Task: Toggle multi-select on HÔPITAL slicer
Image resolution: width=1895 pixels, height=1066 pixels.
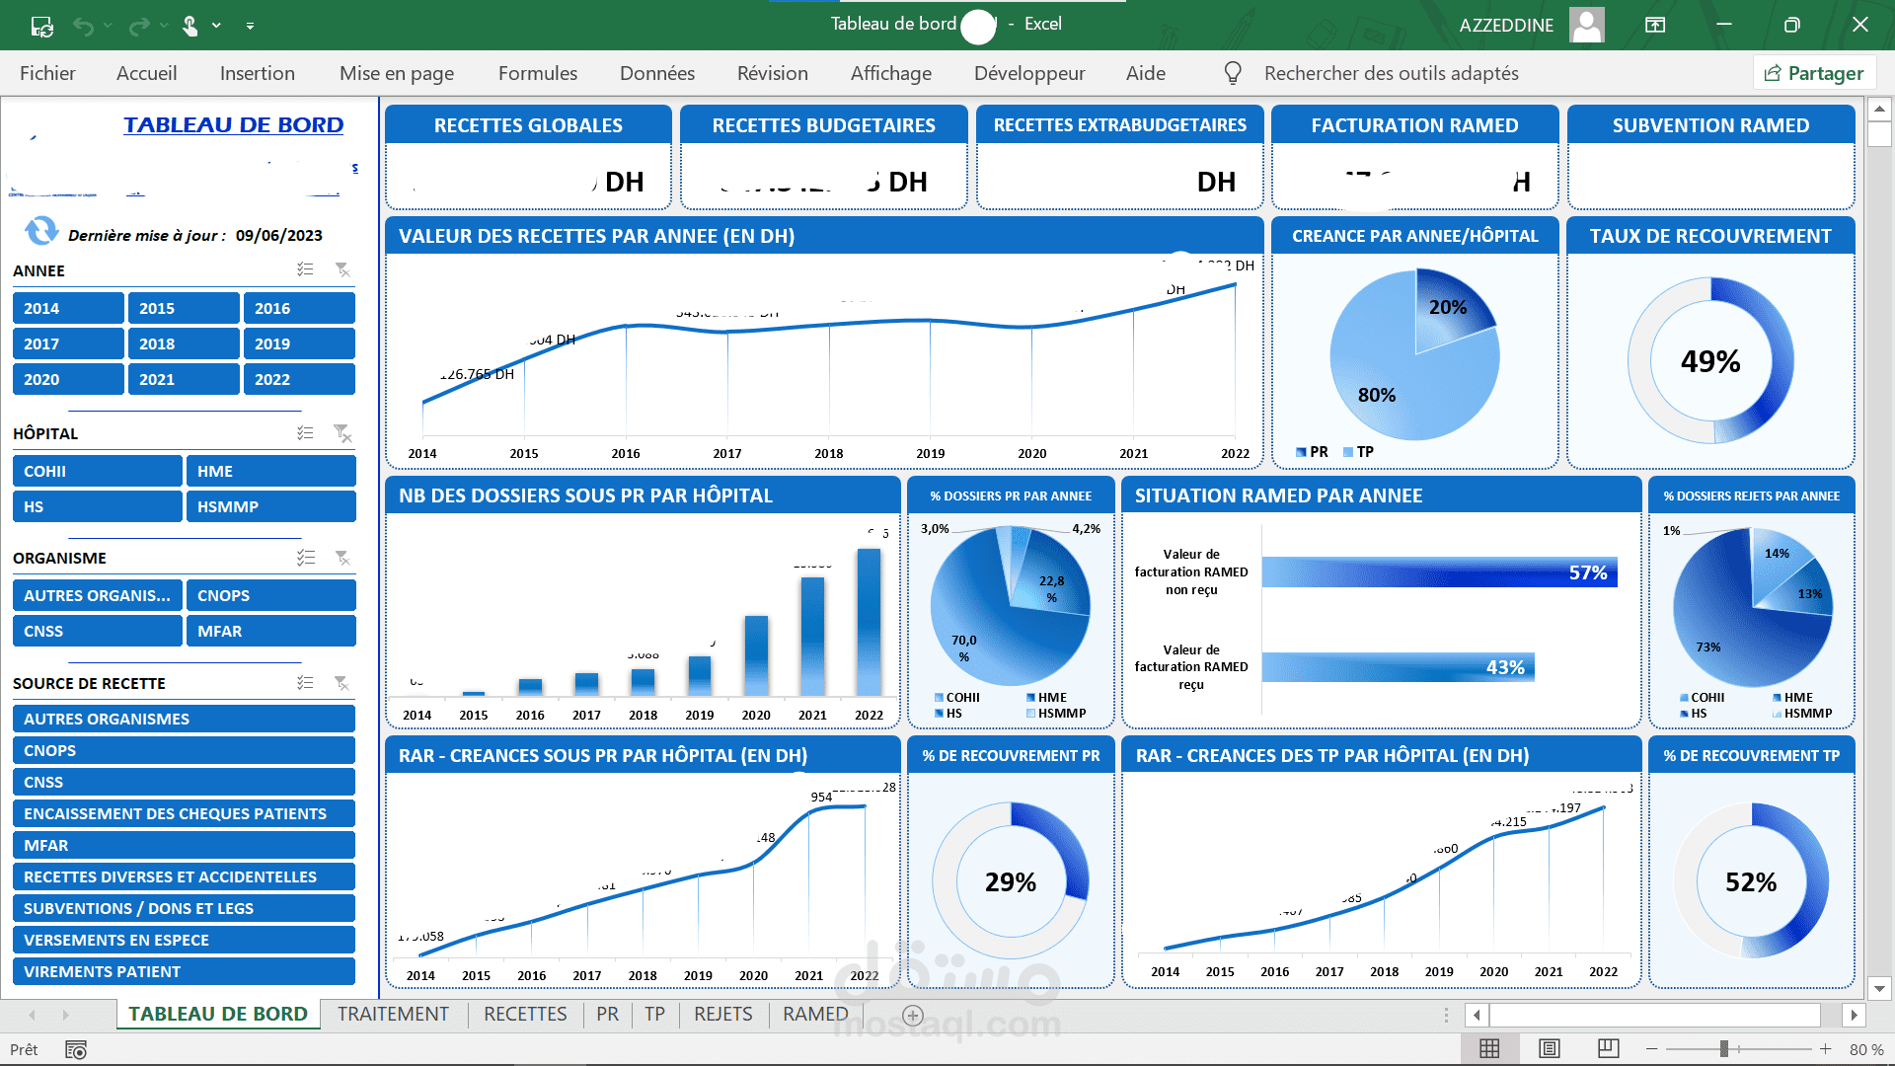Action: [x=306, y=432]
